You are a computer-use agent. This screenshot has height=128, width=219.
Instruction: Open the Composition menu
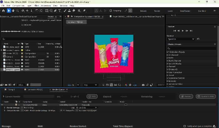click(x=18, y=6)
